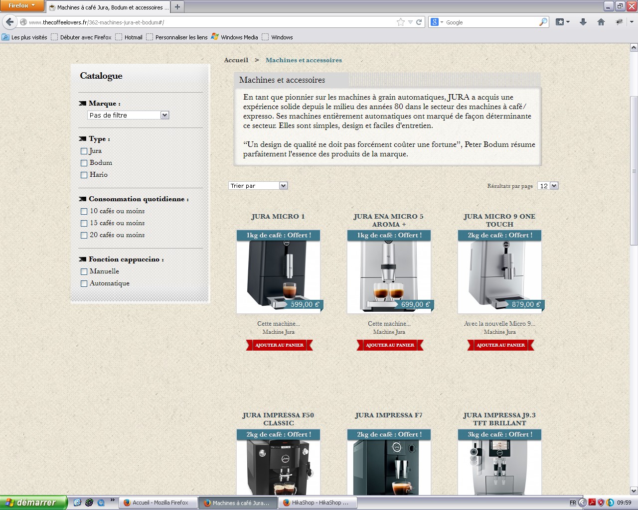Tick the Jura type checkbox

point(84,151)
